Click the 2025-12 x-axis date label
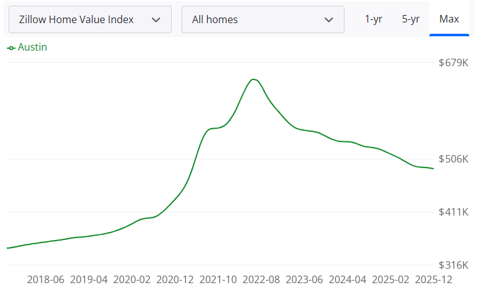The image size is (478, 290). click(434, 279)
